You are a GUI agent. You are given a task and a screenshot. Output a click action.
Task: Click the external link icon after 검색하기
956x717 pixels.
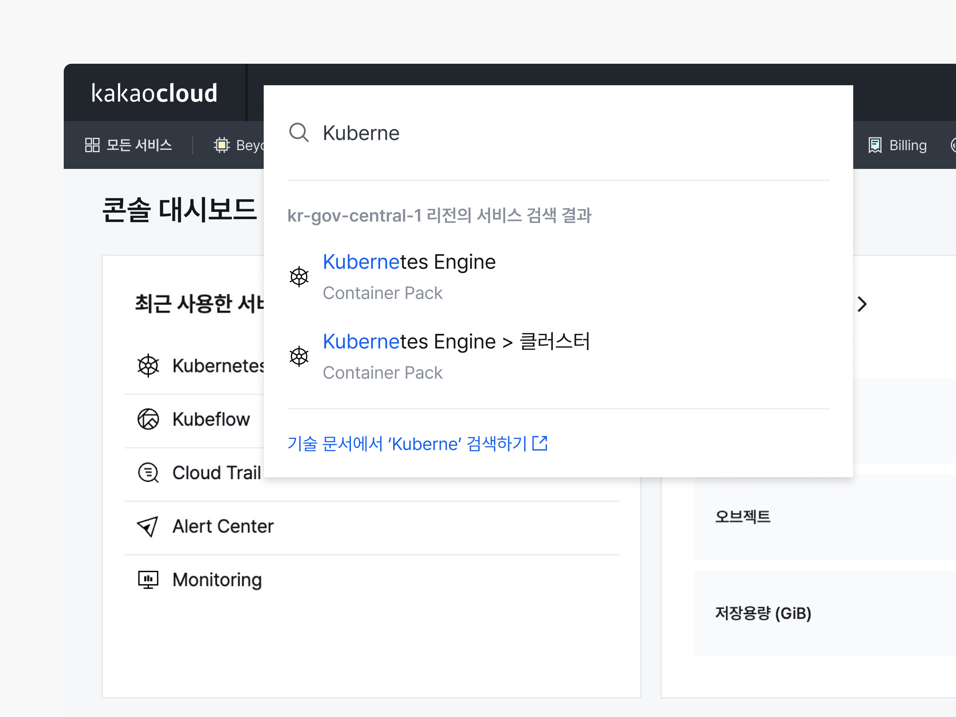pyautogui.click(x=540, y=443)
